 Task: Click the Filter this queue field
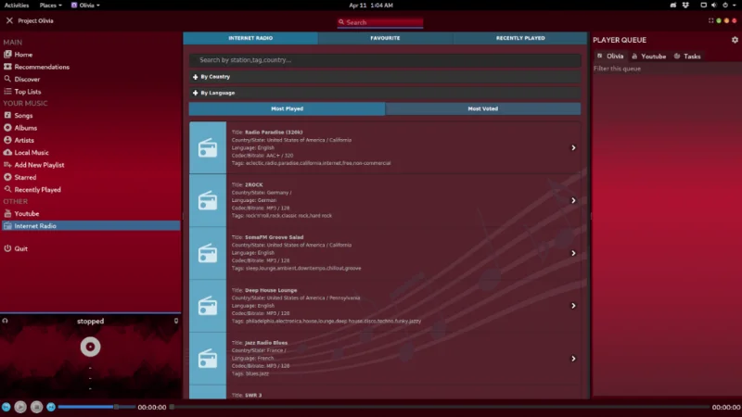(x=666, y=69)
